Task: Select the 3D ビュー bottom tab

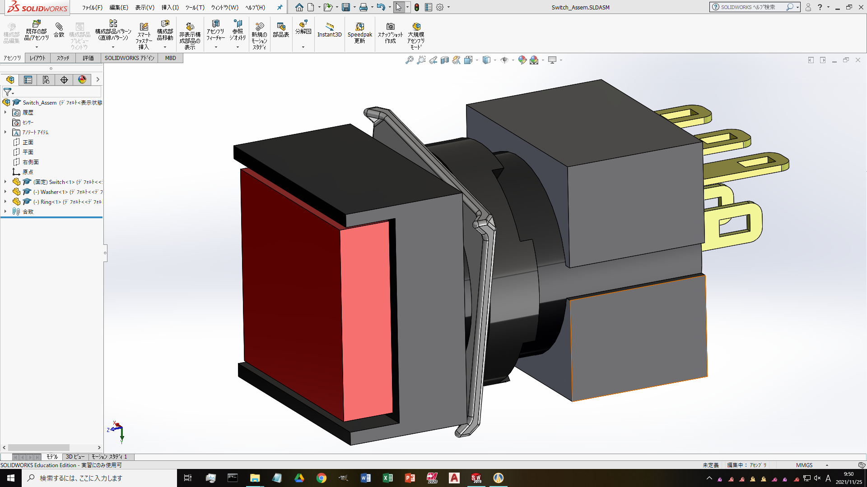Action: click(75, 457)
